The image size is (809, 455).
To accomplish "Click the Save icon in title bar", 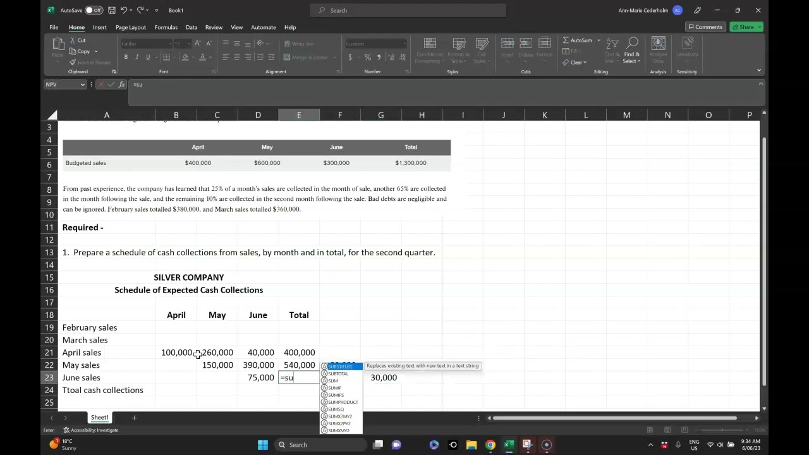I will pyautogui.click(x=112, y=10).
